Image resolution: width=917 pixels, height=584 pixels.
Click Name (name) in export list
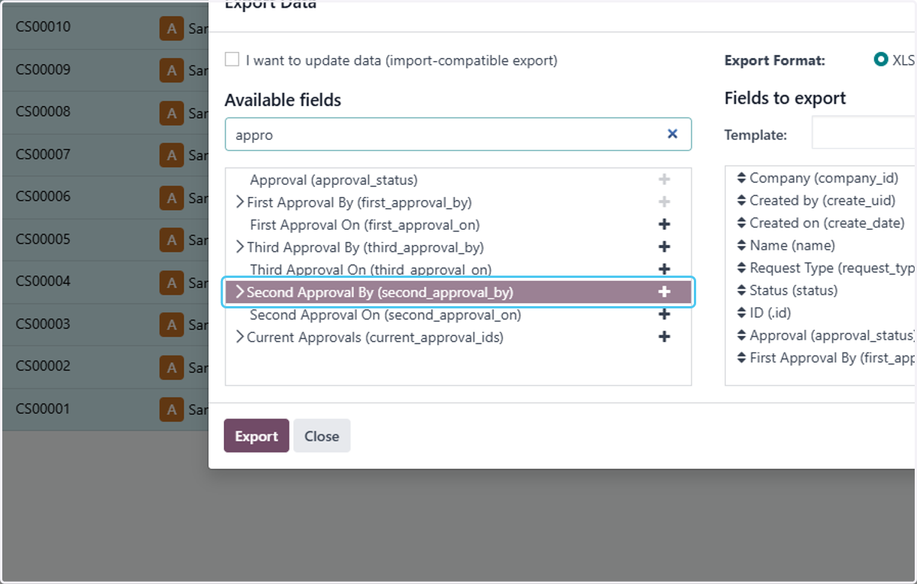pyautogui.click(x=792, y=246)
